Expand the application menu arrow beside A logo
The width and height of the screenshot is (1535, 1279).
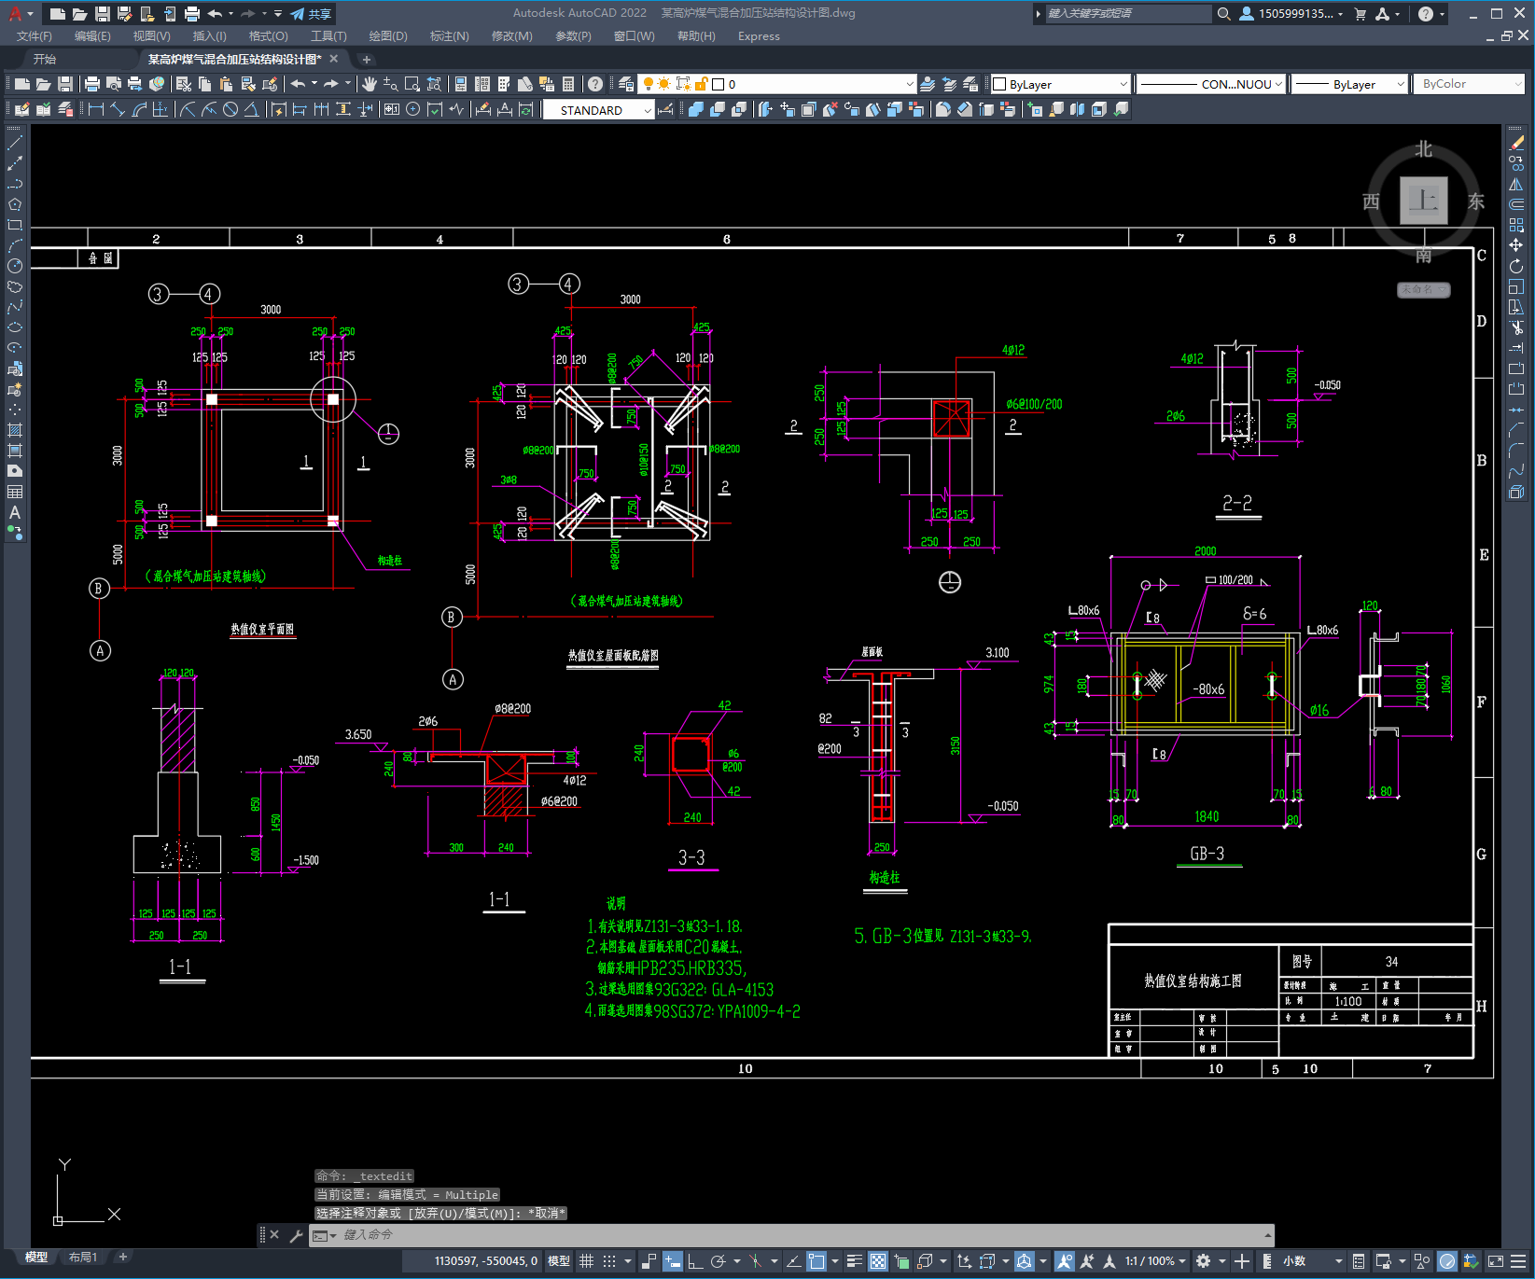pyautogui.click(x=30, y=14)
